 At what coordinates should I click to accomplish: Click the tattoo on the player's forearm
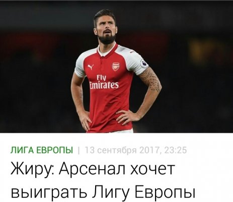point(150,80)
